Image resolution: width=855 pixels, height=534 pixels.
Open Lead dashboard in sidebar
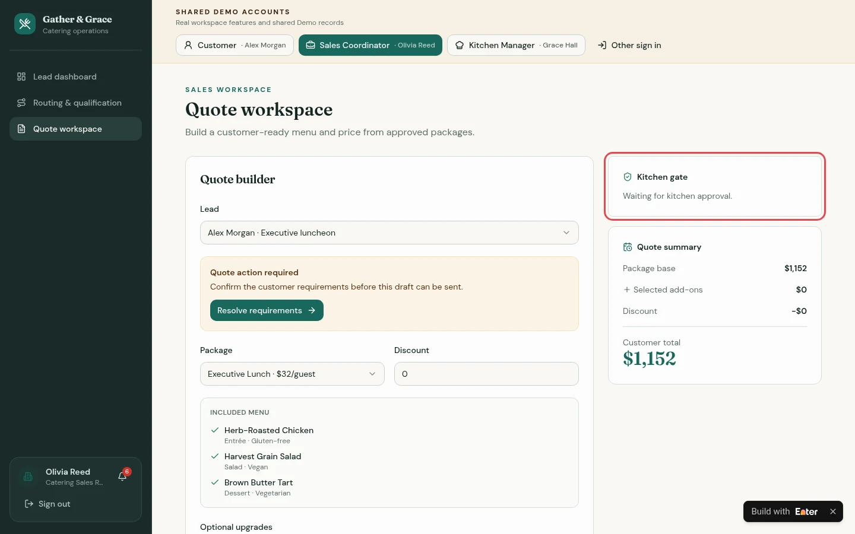[75, 77]
